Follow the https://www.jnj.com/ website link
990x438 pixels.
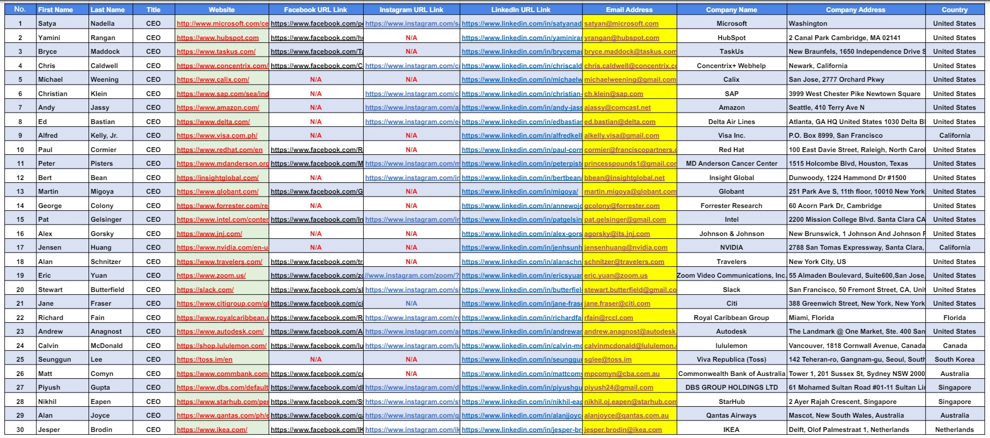[209, 234]
